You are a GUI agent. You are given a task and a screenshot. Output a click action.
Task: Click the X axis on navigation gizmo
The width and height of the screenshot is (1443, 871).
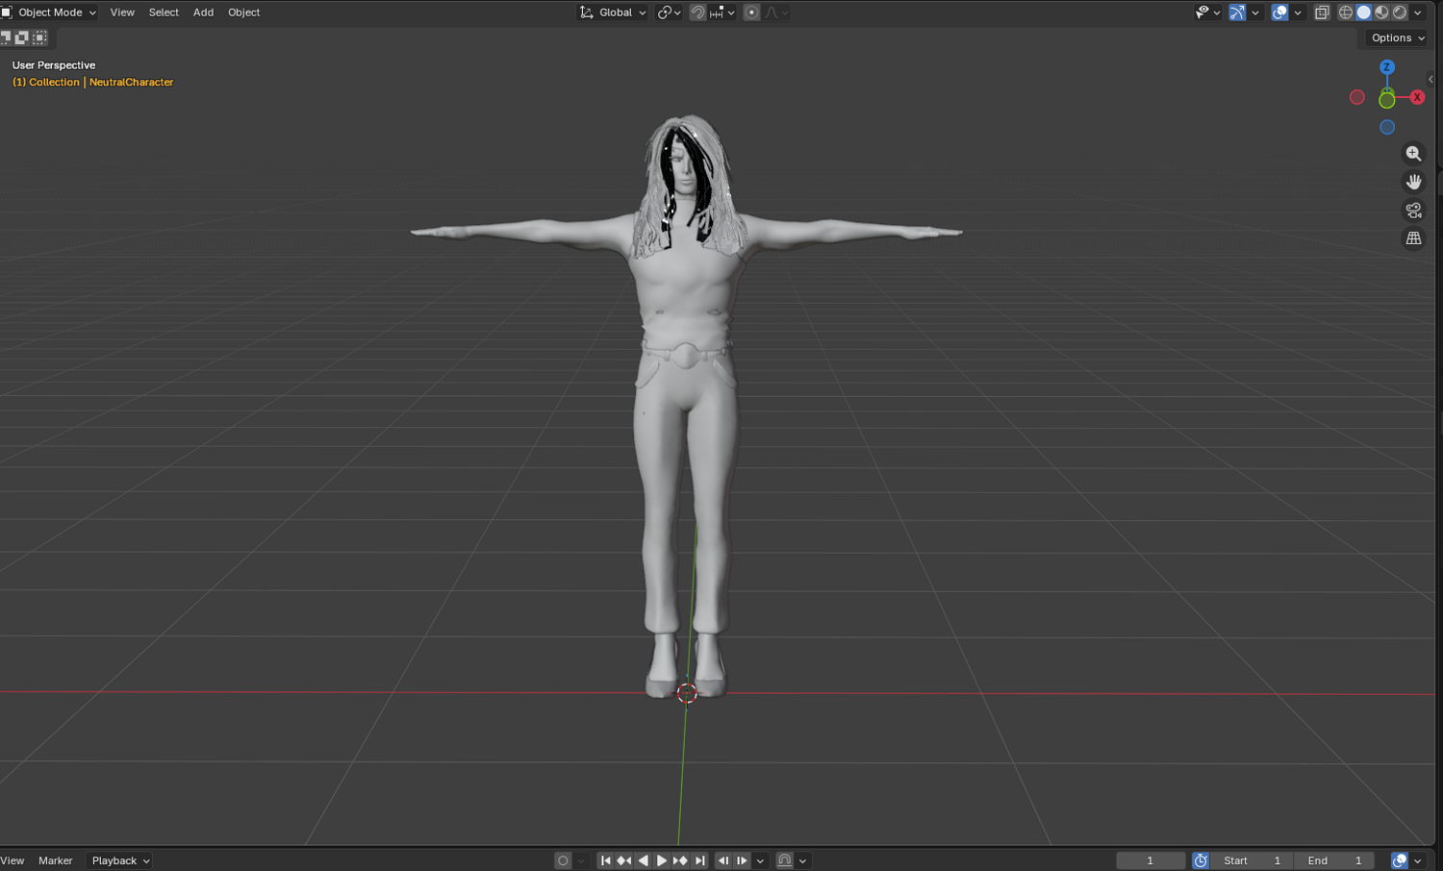coord(1417,97)
